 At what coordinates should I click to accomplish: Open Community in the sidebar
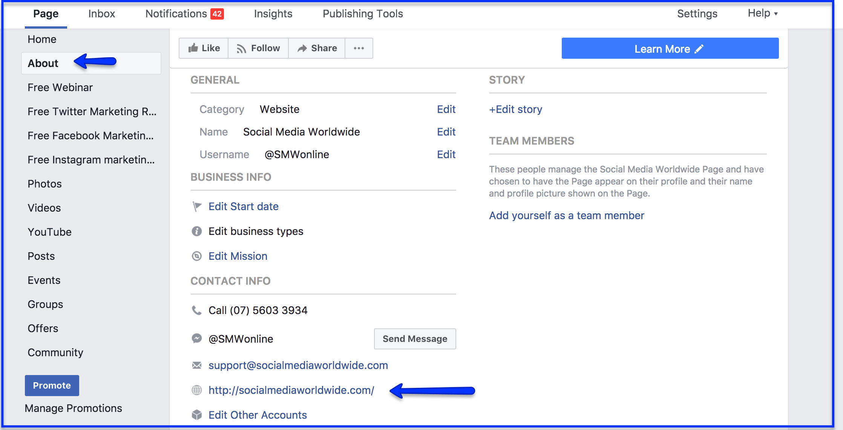click(x=55, y=352)
